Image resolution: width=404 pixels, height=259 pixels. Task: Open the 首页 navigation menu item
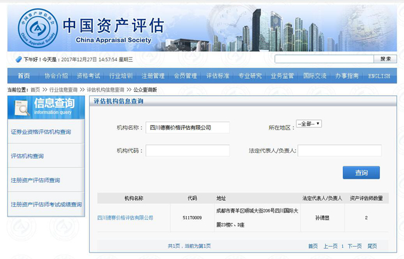pyautogui.click(x=23, y=76)
